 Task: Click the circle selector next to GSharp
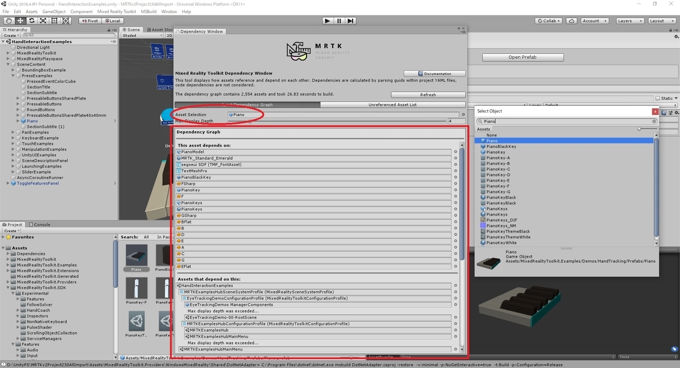[456, 216]
